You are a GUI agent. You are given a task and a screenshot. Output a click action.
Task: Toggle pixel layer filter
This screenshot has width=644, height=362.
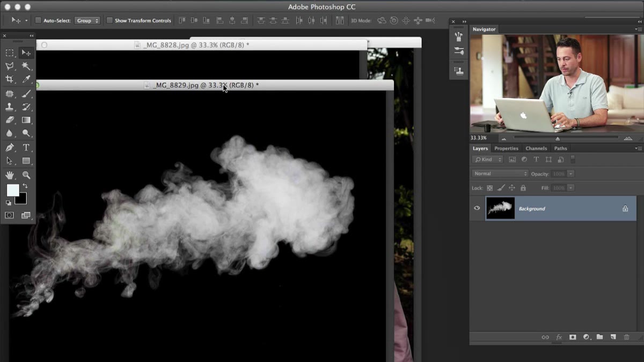click(x=512, y=160)
